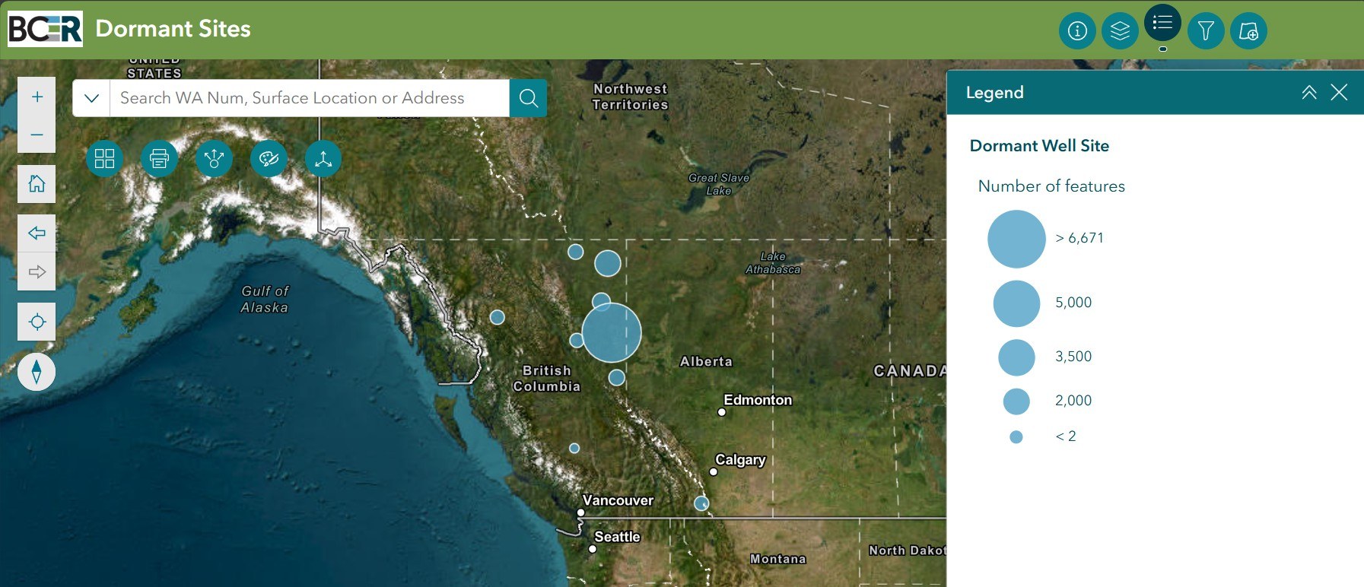
Task: Toggle the Legend widget button
Action: tap(1162, 23)
